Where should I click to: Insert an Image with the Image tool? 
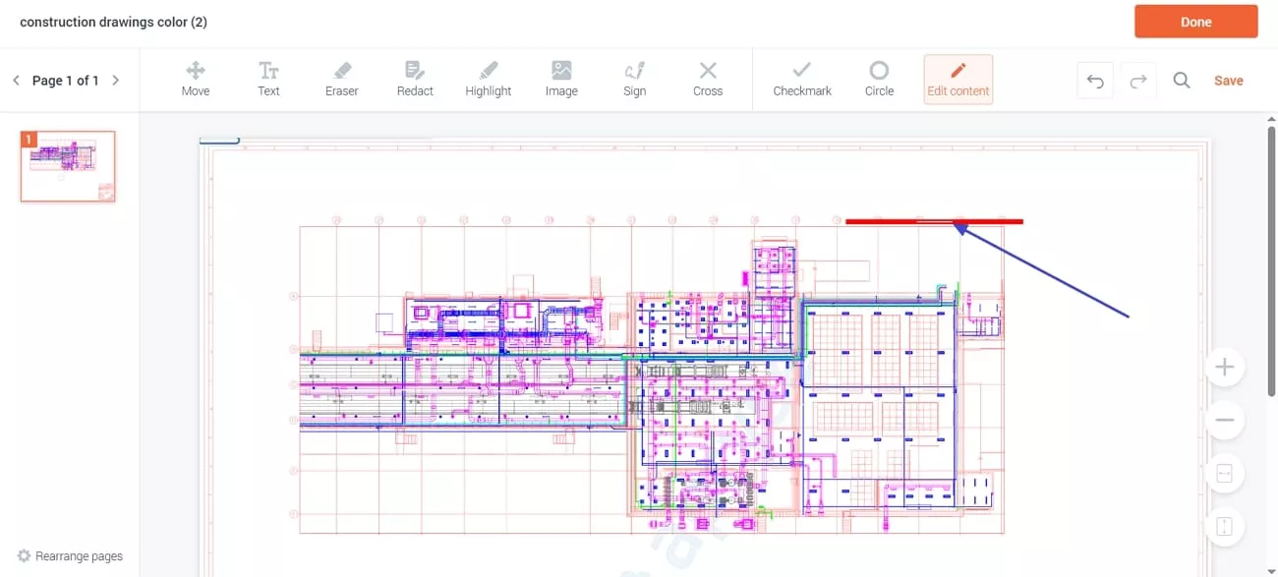click(561, 80)
